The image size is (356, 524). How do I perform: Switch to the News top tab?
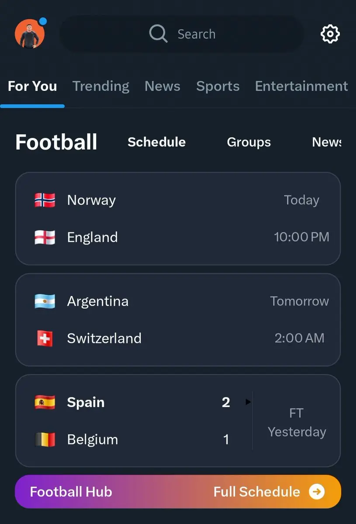[162, 86]
